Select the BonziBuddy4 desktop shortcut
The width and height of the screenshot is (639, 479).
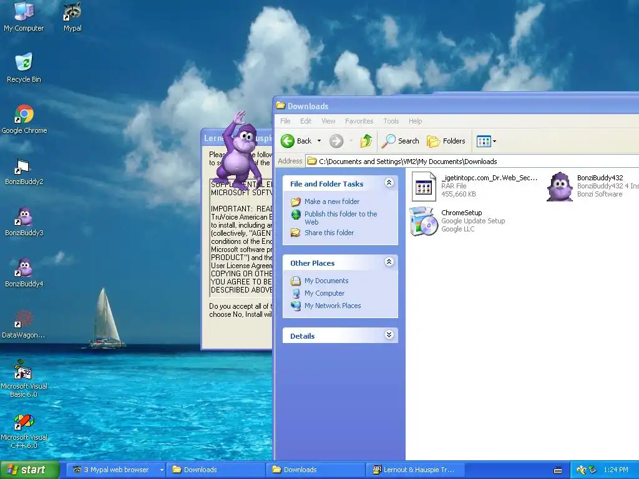pos(24,273)
